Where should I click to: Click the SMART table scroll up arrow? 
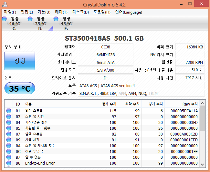pyautogui.click(x=202, y=103)
